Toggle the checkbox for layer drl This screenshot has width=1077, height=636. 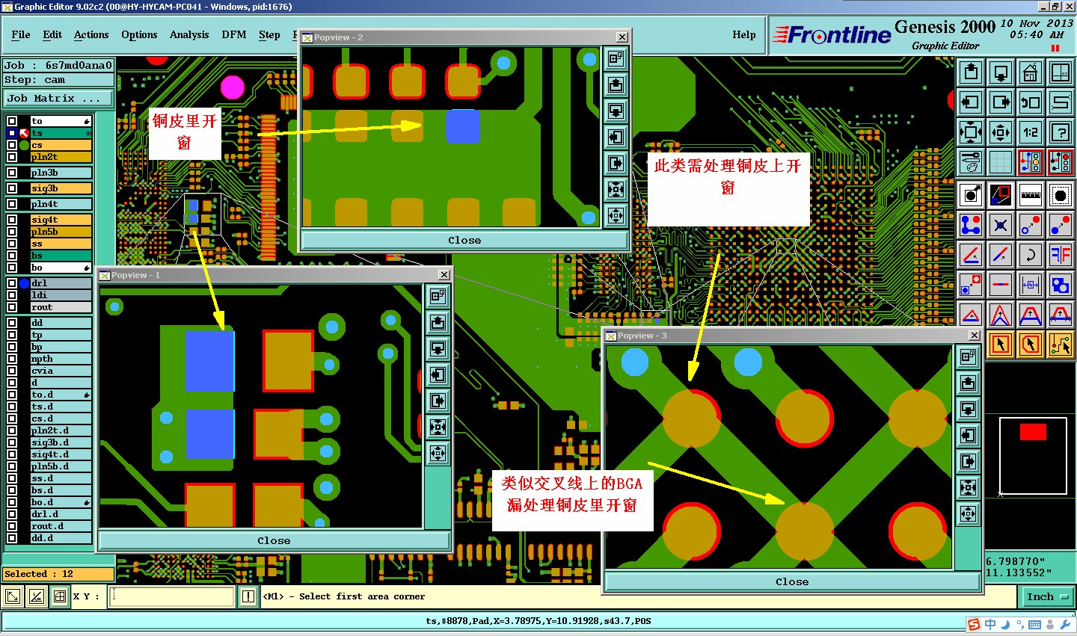[x=12, y=283]
